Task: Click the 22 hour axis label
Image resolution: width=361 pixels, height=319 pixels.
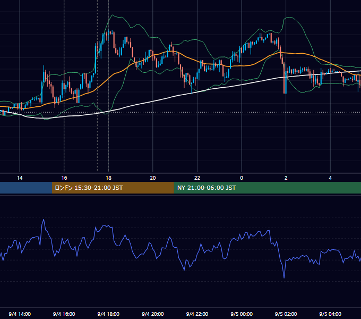Action: click(197, 178)
